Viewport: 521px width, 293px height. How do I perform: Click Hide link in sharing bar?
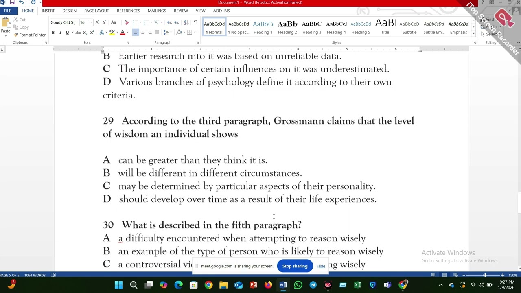pyautogui.click(x=321, y=266)
